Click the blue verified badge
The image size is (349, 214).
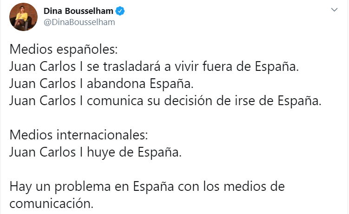click(119, 11)
